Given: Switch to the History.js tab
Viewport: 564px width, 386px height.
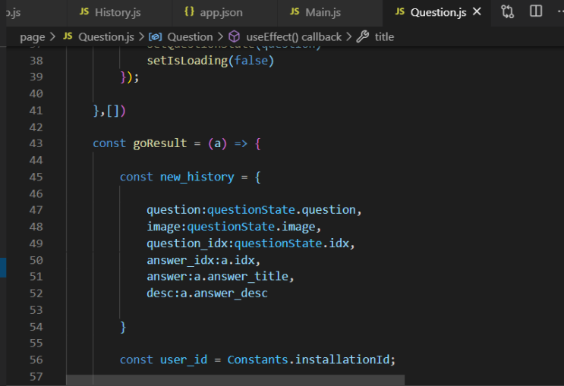Looking at the screenshot, I should click(120, 13).
